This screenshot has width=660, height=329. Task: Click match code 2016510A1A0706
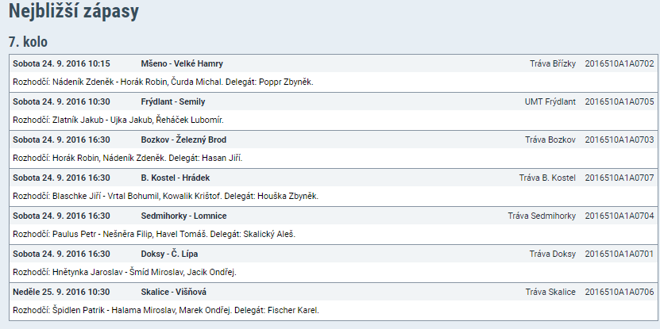click(619, 292)
